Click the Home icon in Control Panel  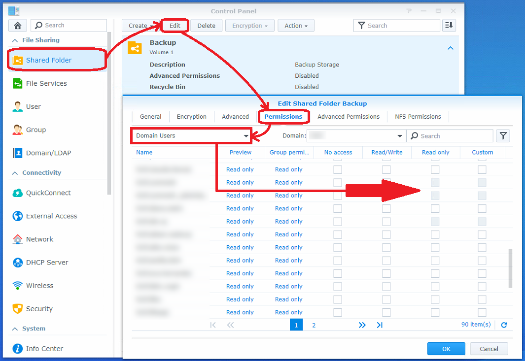point(18,26)
